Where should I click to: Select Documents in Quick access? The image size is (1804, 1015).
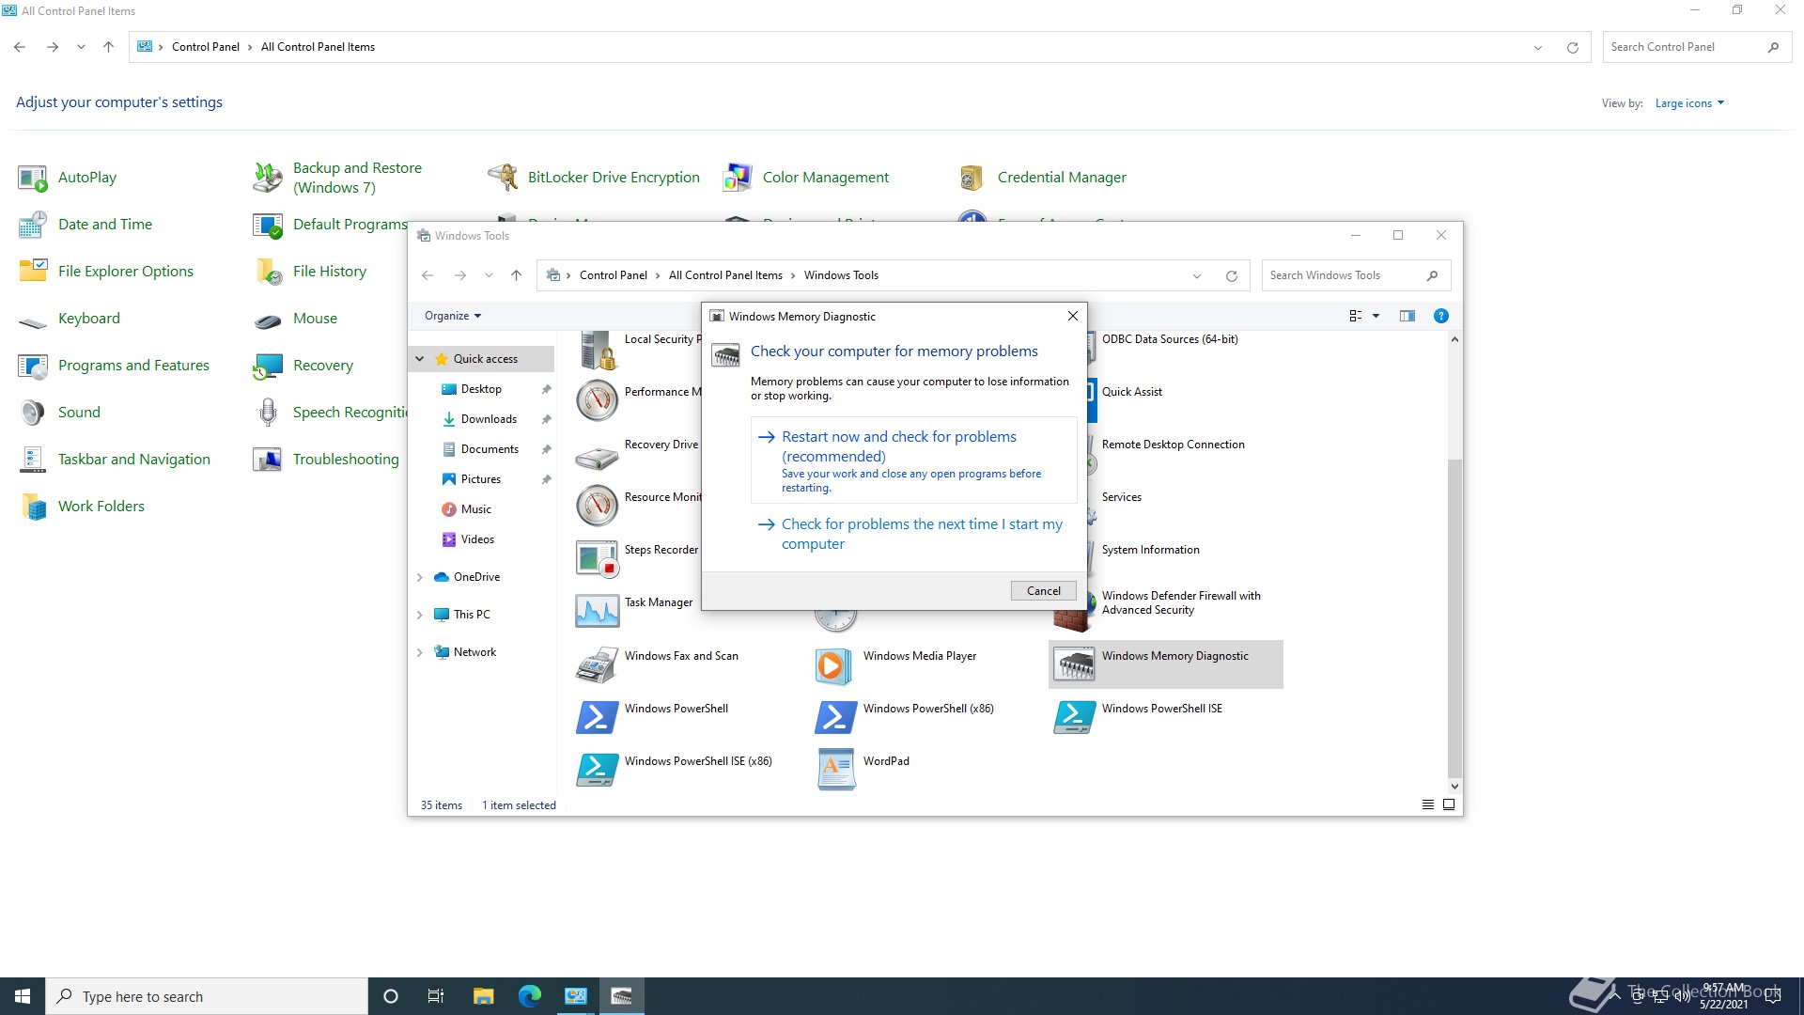click(x=490, y=449)
